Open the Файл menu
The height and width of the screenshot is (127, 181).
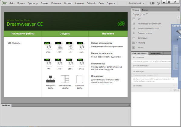pyautogui.click(x=12, y=3)
